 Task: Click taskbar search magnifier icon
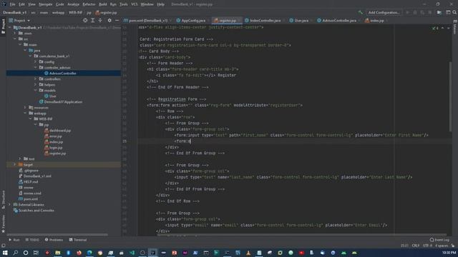tap(16, 253)
